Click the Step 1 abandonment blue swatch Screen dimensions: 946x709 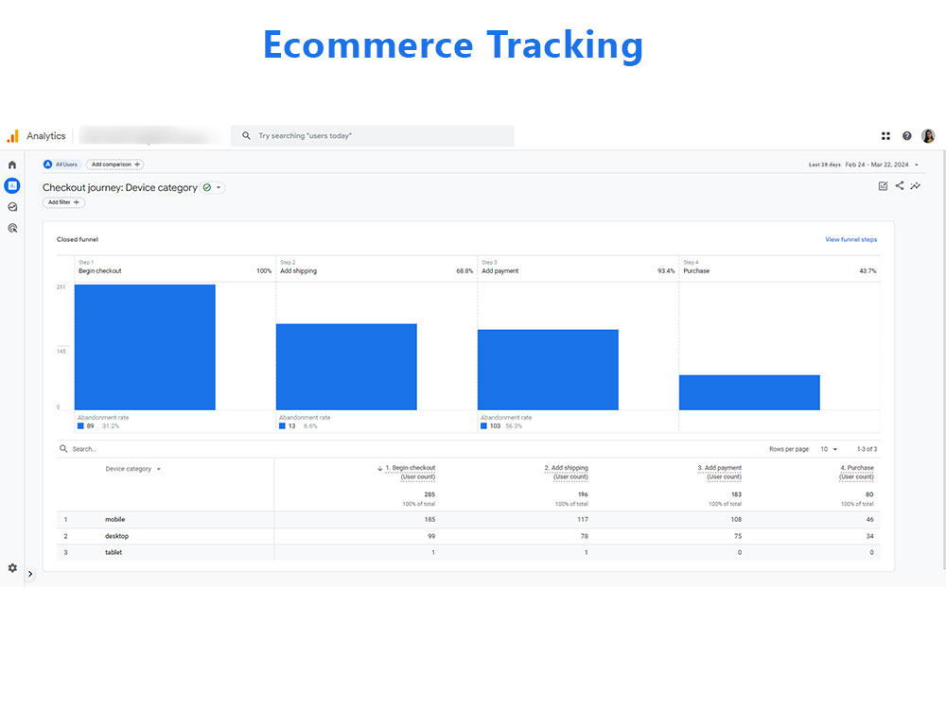point(80,426)
